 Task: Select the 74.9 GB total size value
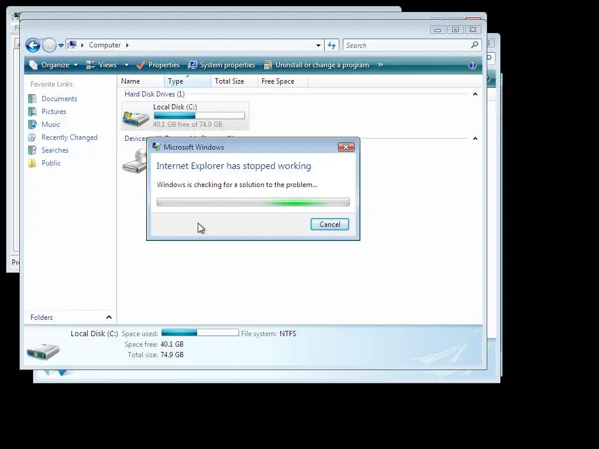172,355
